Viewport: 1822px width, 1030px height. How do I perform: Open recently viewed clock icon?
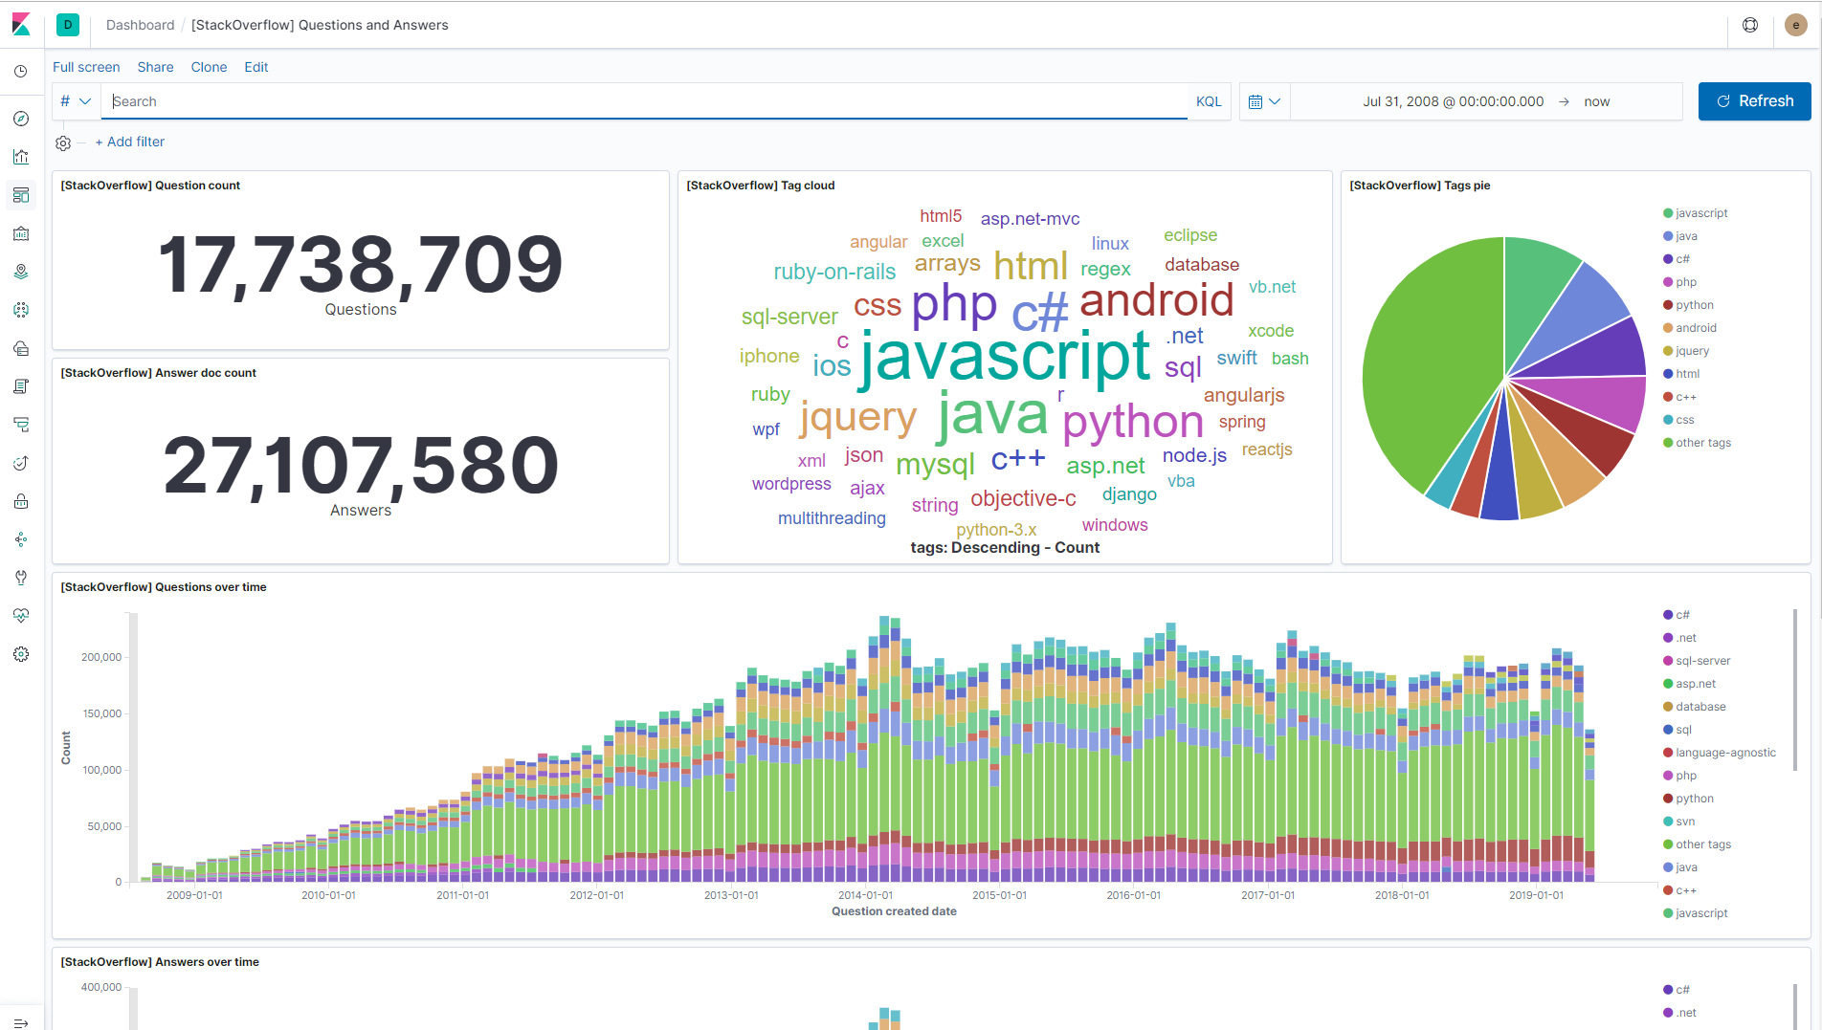tap(21, 72)
